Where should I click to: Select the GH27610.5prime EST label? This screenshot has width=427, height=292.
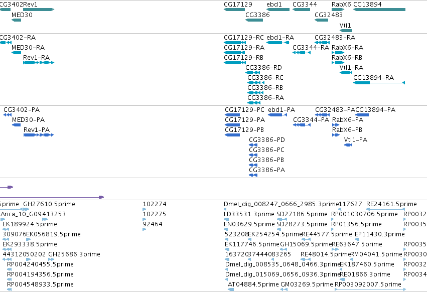[49, 204]
